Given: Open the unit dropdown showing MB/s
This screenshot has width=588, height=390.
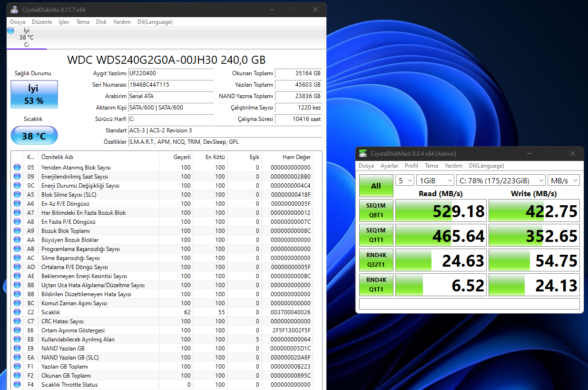Looking at the screenshot, I should click(x=563, y=180).
